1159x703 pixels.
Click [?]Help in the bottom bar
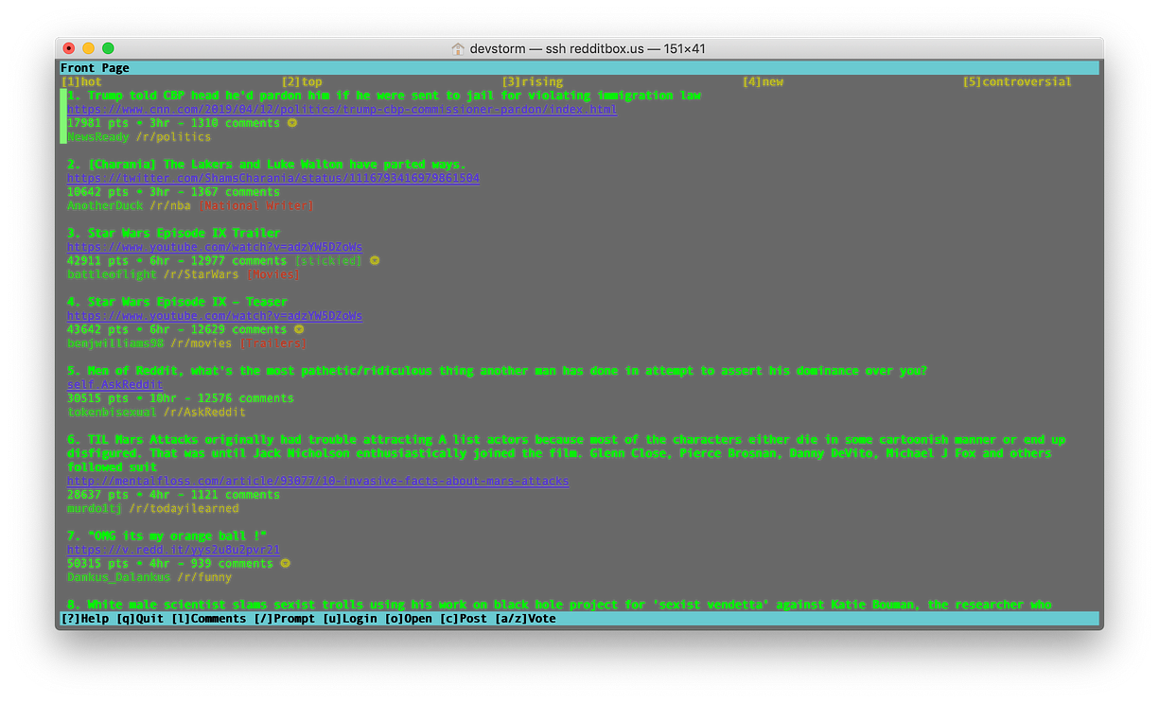click(85, 619)
